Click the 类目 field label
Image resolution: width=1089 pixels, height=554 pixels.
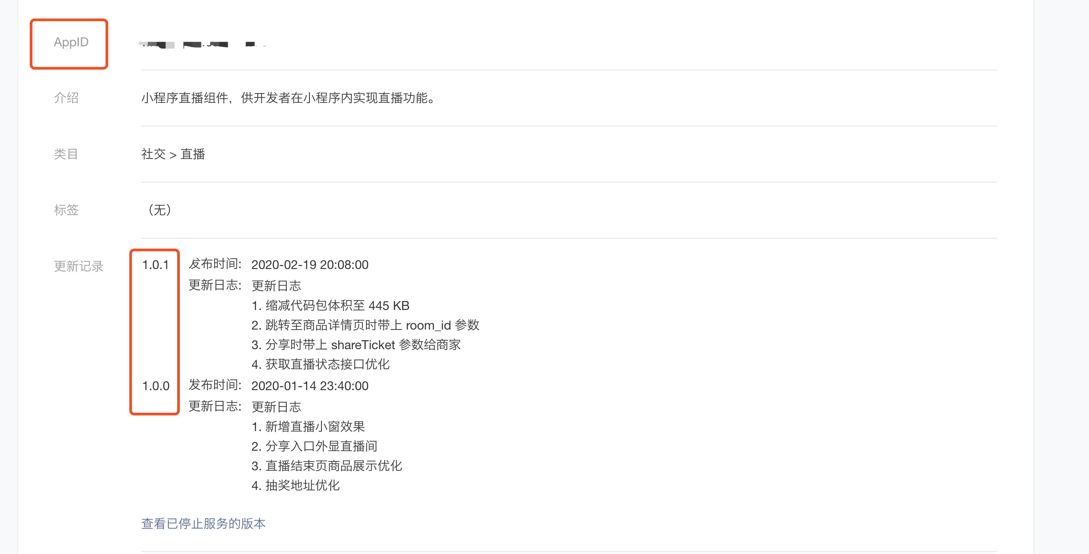click(66, 154)
